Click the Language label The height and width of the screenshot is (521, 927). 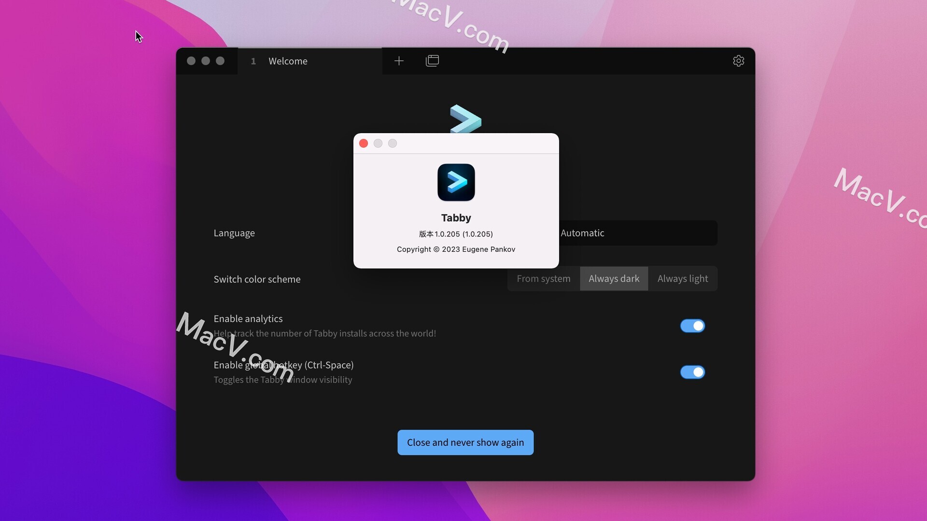(x=234, y=233)
